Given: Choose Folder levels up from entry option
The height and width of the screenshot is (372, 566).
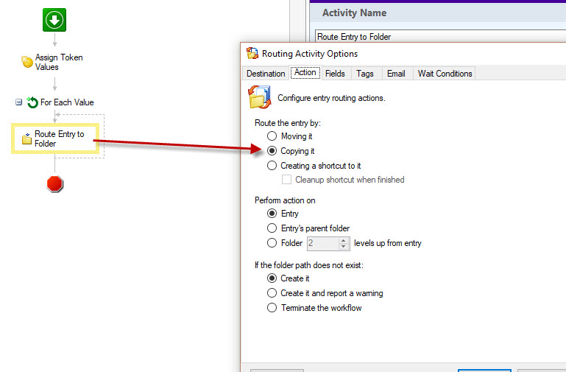Looking at the screenshot, I should point(272,243).
